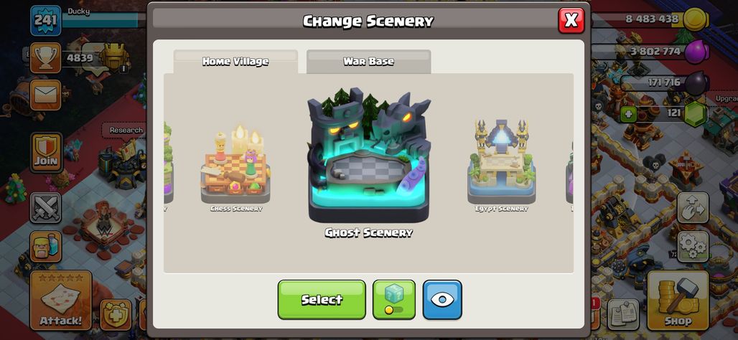The image size is (738, 340).
Task: Switch to the Home Village tab
Action: point(235,62)
